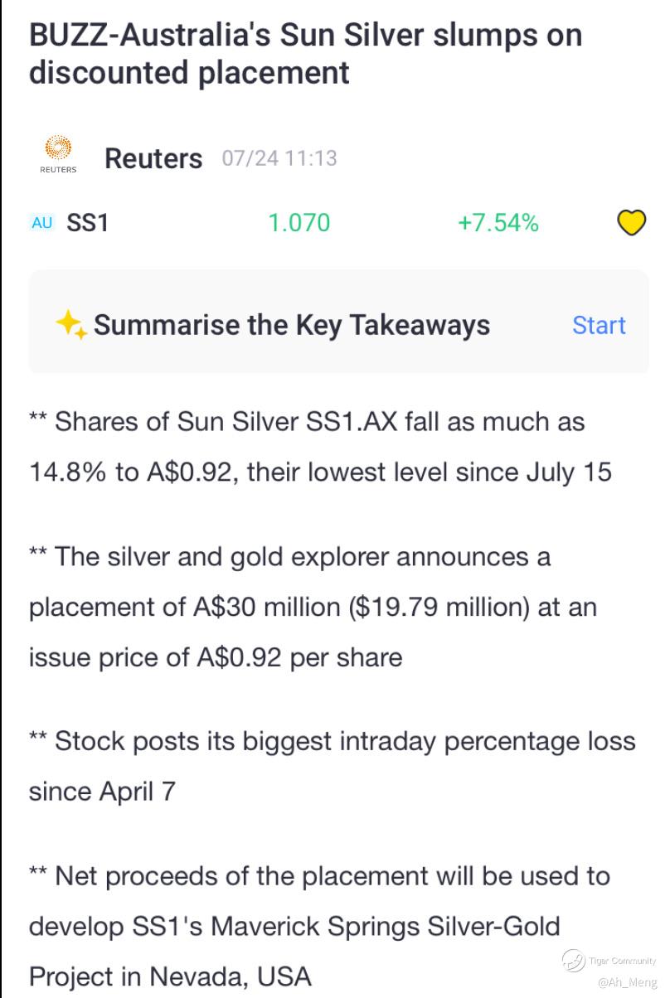Click the +7.54% change value
The height and width of the screenshot is (998, 670).
498,223
